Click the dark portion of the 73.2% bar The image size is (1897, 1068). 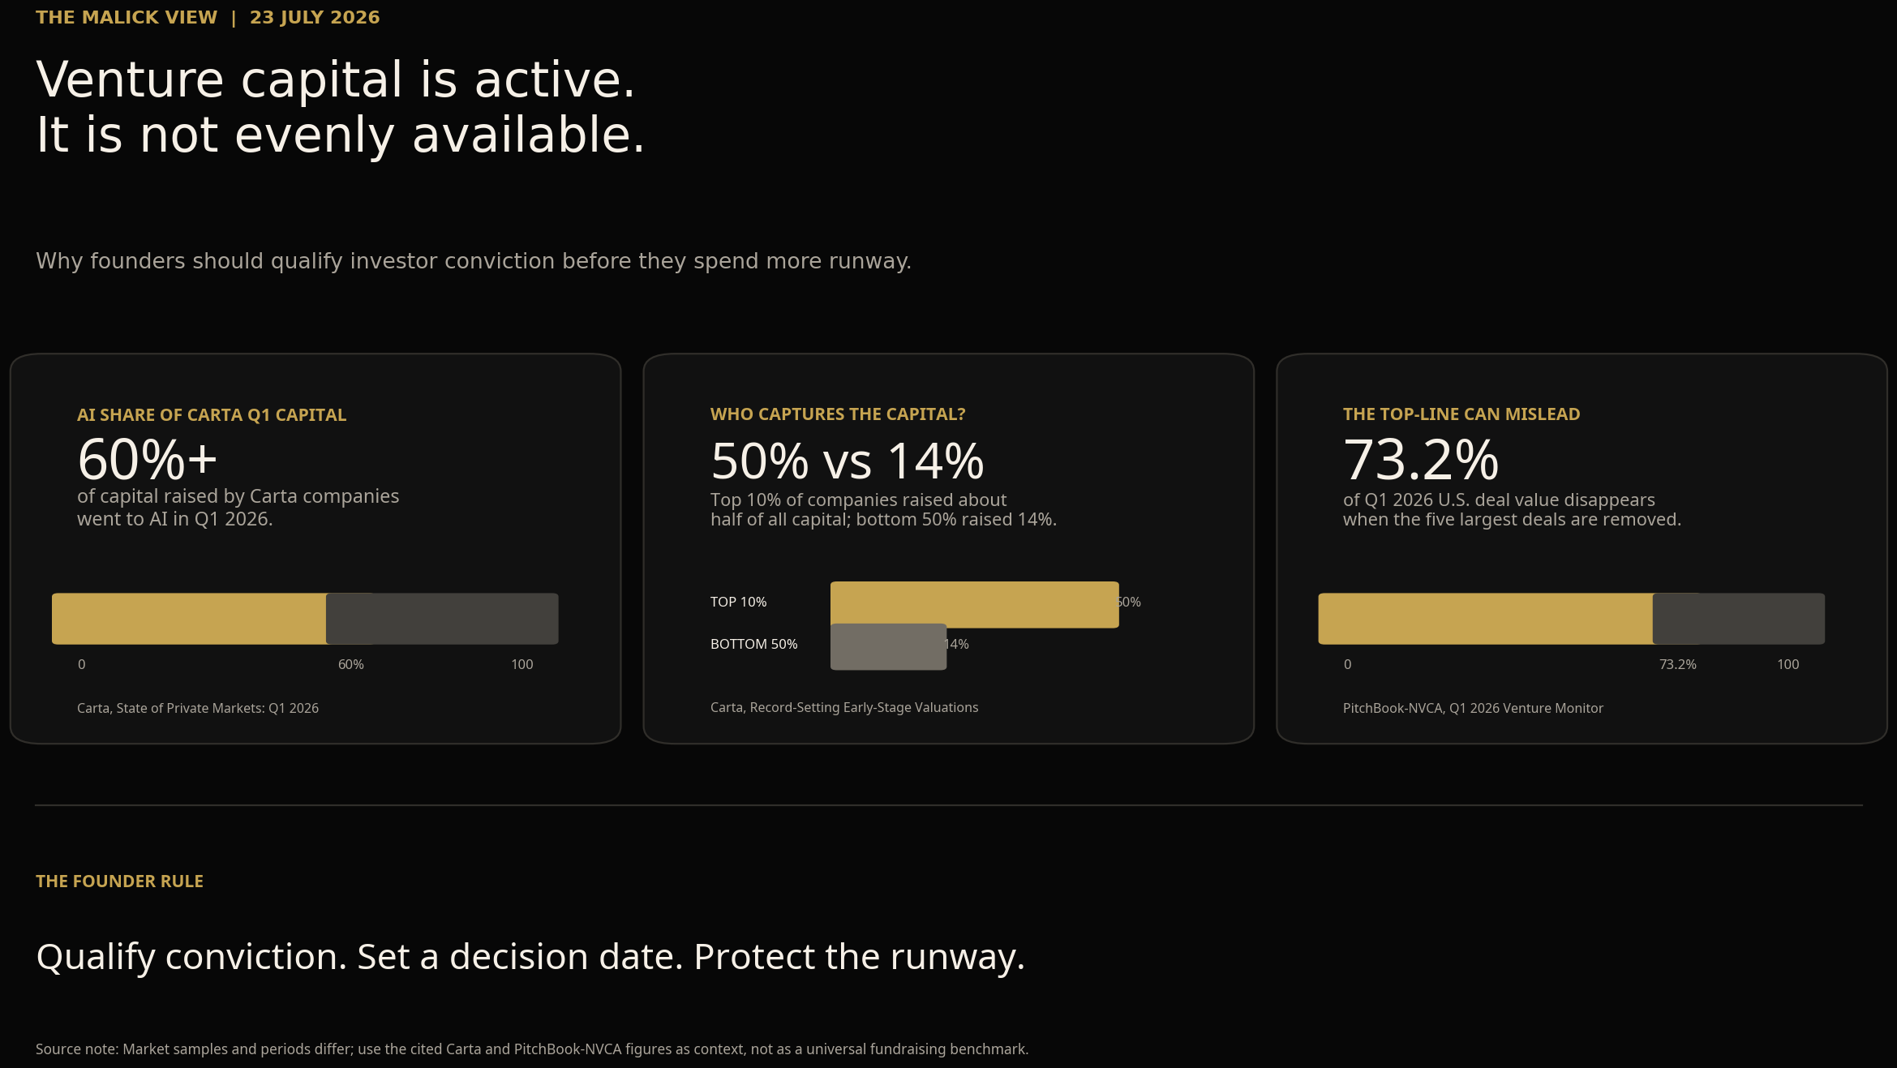[x=1739, y=619]
